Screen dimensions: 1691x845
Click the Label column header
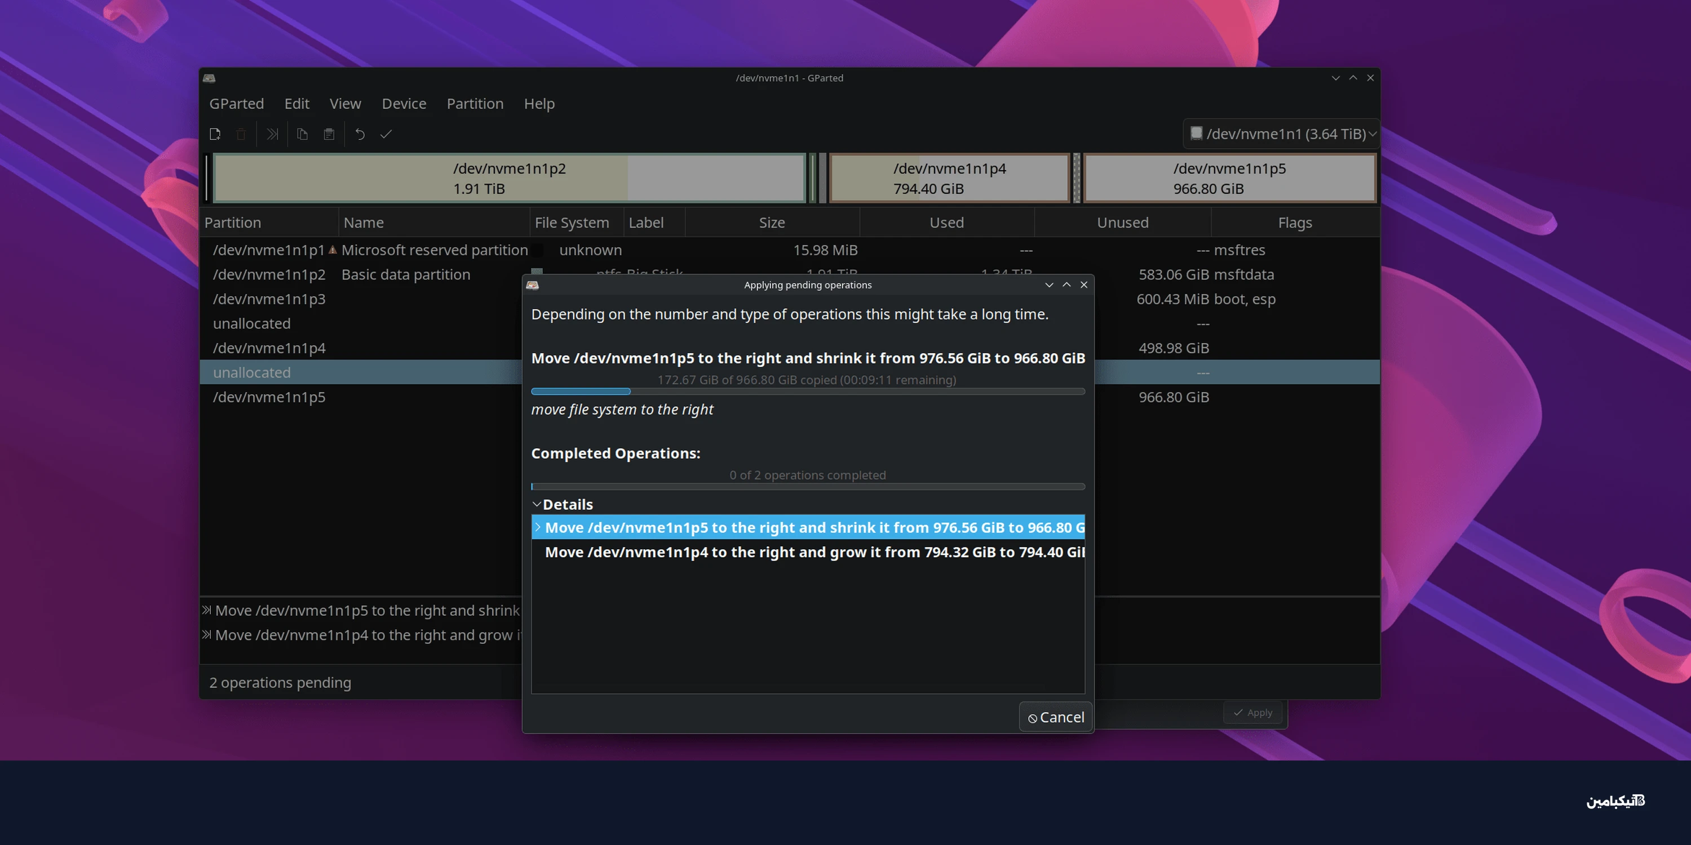pos(654,223)
